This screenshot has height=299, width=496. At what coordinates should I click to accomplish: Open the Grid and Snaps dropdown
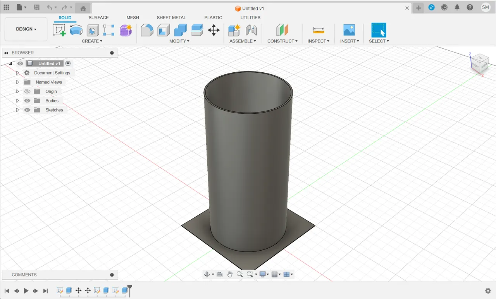click(276, 274)
